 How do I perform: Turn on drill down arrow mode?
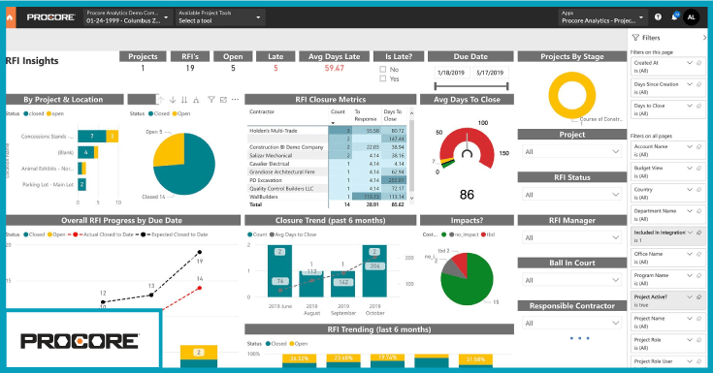click(x=173, y=100)
